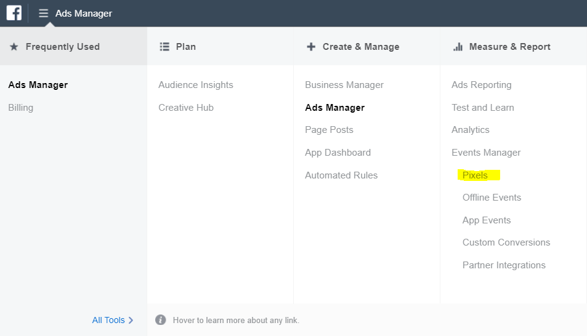This screenshot has width=587, height=336.
Task: Click the plus icon beside Create & Manage
Action: point(310,47)
